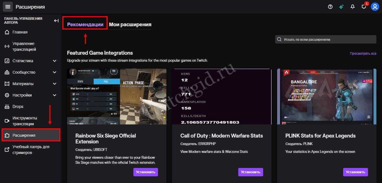Open notifications bell icon
Viewport: 382px width, 183px height.
[353, 7]
